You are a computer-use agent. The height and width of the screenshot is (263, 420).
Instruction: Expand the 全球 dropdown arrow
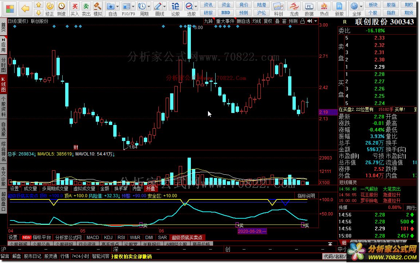click(x=361, y=6)
